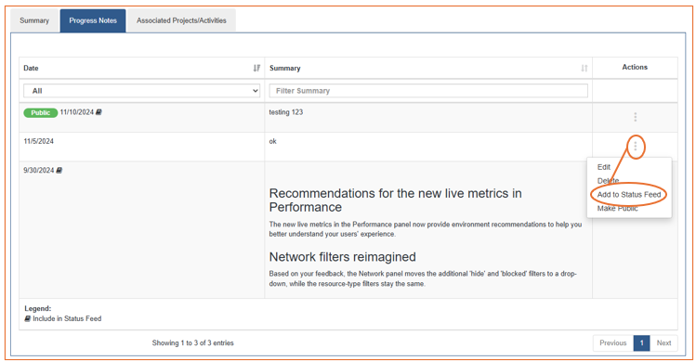Screen dimensions: 696x361
Task: Open the Summary tab
Action: click(x=34, y=20)
